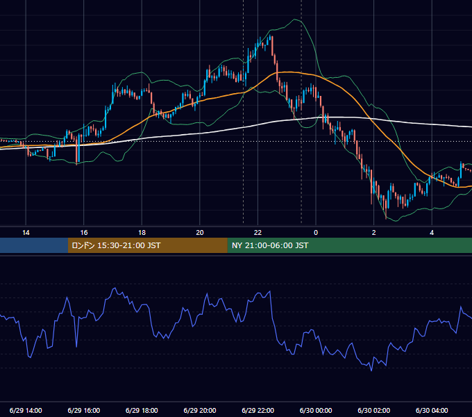Click the 6/29 18:00 date label
Image resolution: width=472 pixels, height=417 pixels.
[x=142, y=410]
